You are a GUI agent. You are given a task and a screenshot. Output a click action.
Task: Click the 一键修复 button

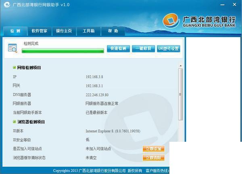[143, 49]
